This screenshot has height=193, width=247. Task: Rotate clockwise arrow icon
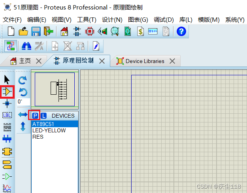tap(23, 80)
